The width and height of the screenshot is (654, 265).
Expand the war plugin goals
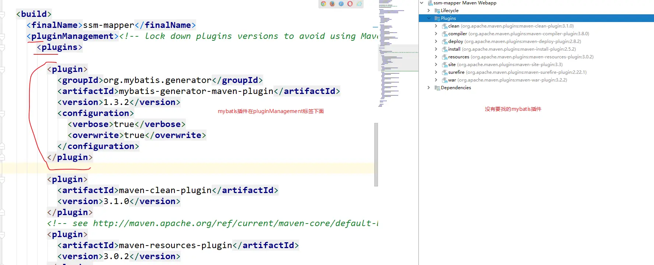pos(436,80)
